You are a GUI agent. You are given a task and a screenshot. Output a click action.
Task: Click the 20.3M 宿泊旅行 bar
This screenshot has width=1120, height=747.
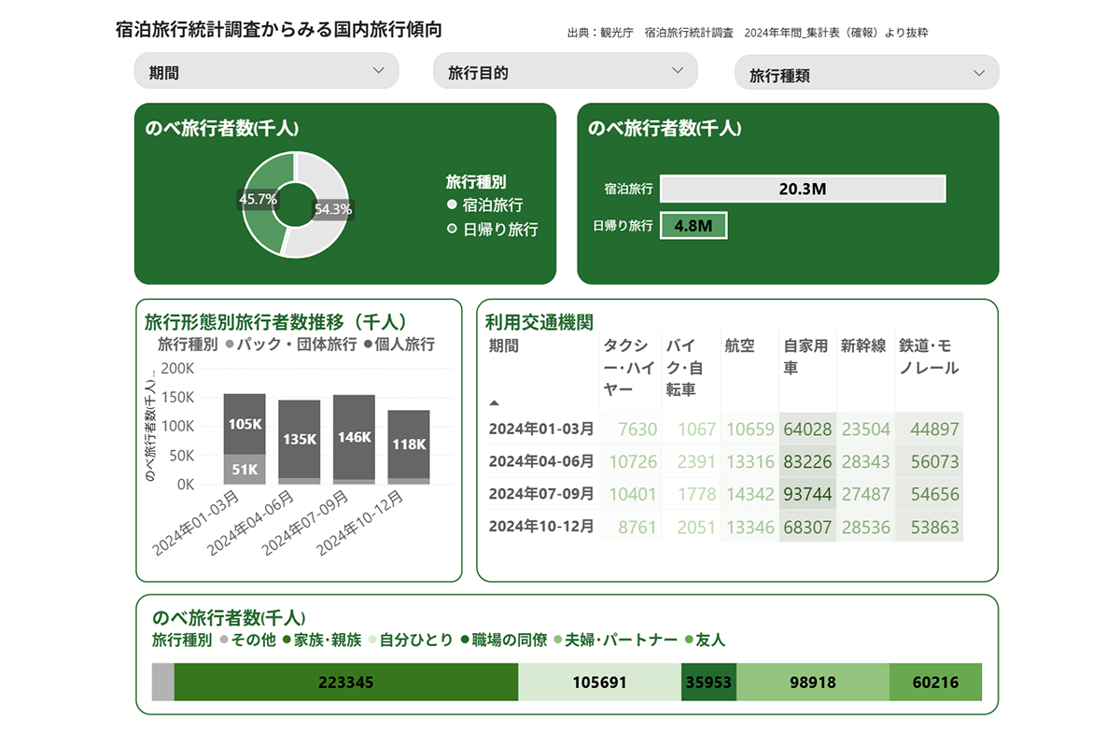(803, 188)
